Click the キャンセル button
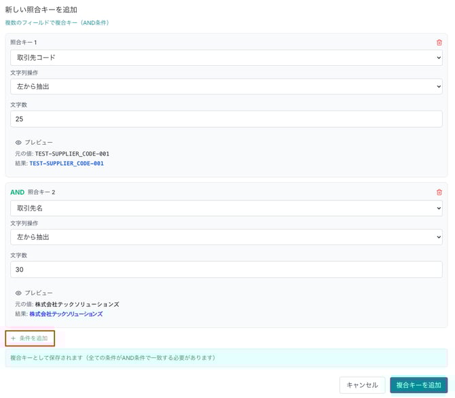 tap(362, 385)
